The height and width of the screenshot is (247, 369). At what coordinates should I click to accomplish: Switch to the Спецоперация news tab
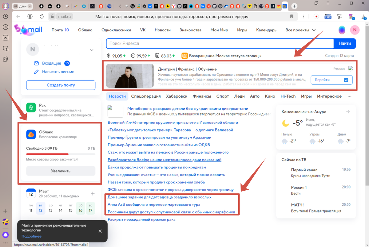click(x=146, y=96)
